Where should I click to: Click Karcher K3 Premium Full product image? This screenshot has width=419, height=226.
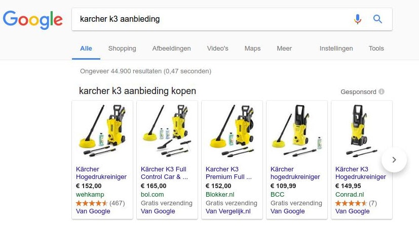point(232,131)
